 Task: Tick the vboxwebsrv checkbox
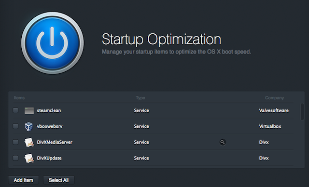tap(15, 126)
